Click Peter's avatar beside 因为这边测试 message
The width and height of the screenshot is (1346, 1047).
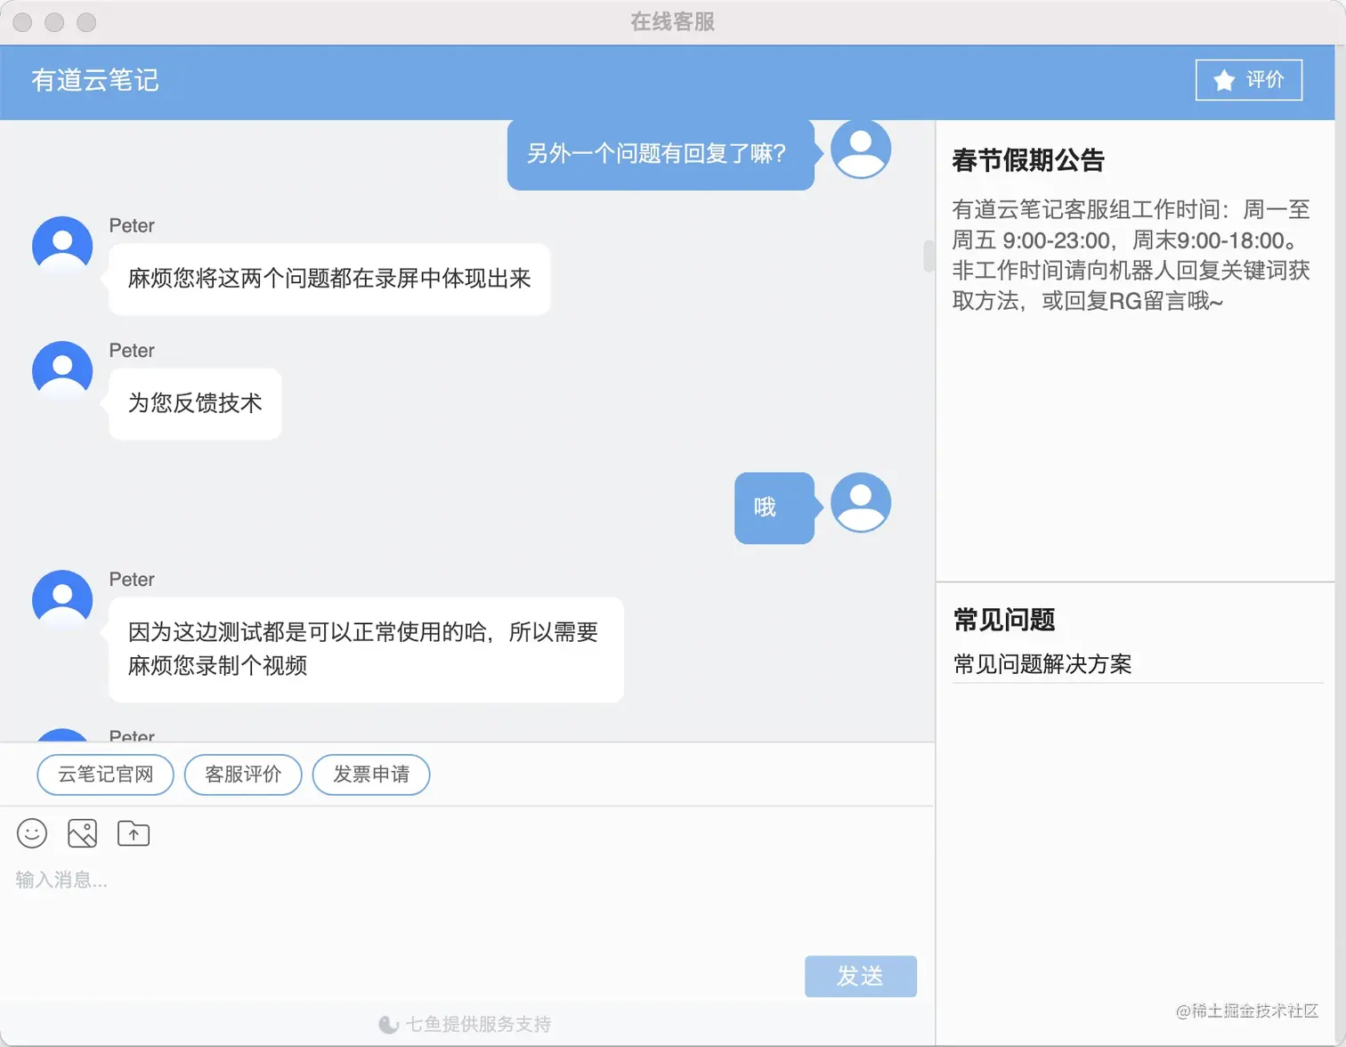pyautogui.click(x=62, y=600)
